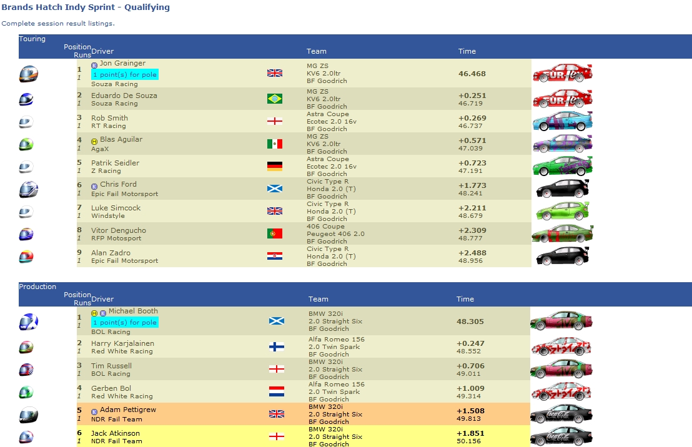Image resolution: width=692 pixels, height=447 pixels.
Task: Click the Brands Hatch Indy Sprint - Qualifying title
Action: (86, 7)
